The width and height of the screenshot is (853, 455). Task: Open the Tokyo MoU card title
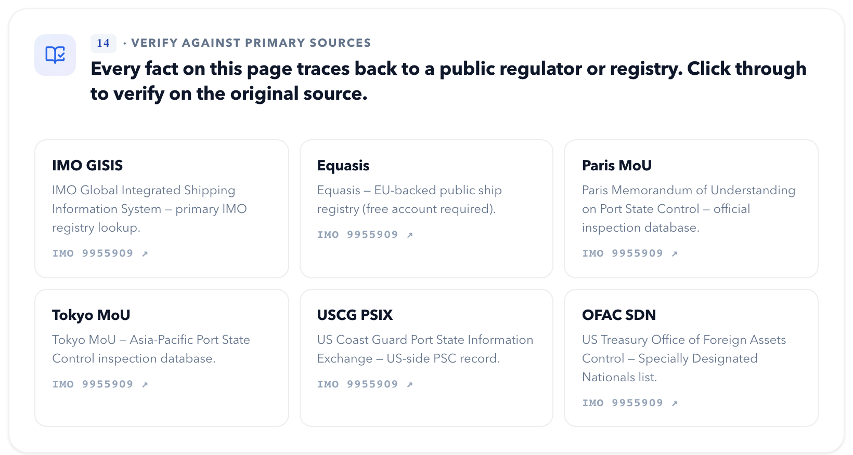point(91,315)
